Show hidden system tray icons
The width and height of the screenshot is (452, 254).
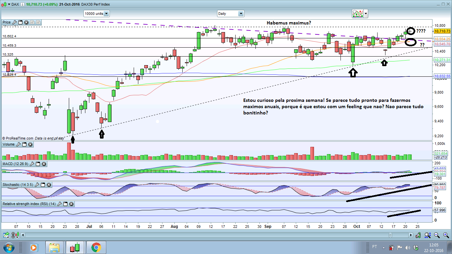coord(384,247)
